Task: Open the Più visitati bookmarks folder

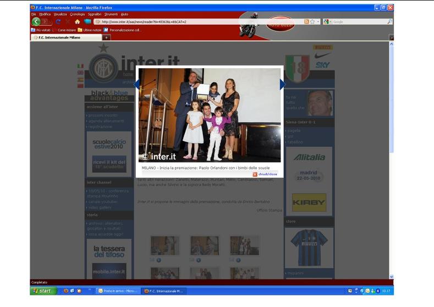Action: coord(41,30)
